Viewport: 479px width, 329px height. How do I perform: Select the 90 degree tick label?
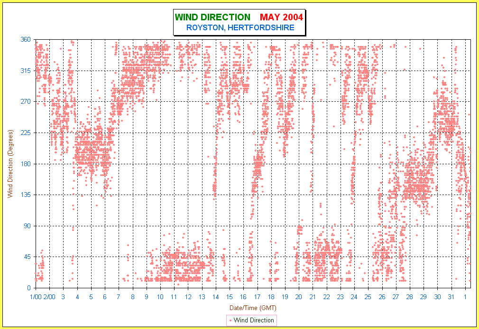pyautogui.click(x=27, y=226)
